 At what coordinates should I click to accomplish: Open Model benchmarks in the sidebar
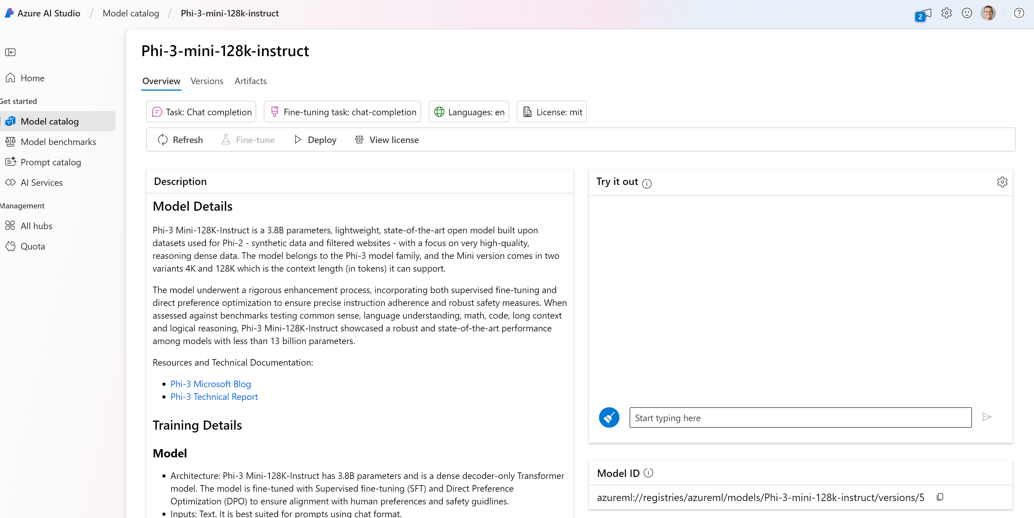(x=59, y=142)
